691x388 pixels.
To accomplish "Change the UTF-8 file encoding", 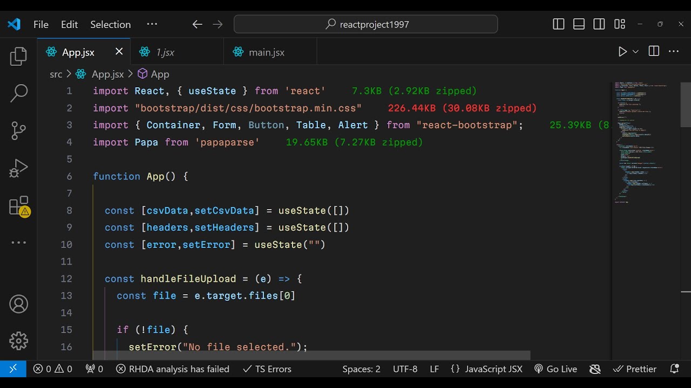I will tap(405, 369).
